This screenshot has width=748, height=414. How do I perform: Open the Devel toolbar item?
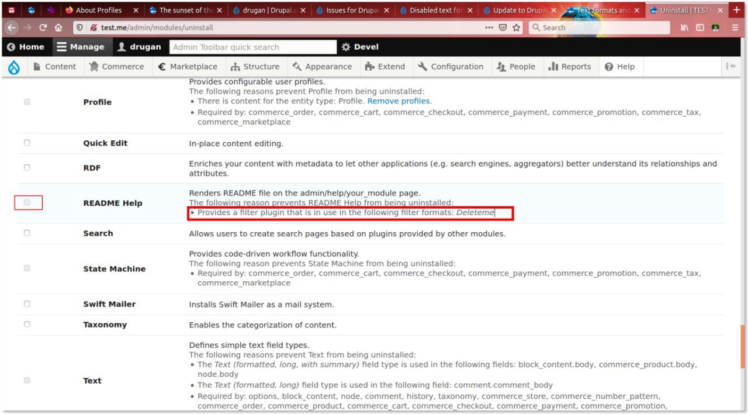coord(360,47)
